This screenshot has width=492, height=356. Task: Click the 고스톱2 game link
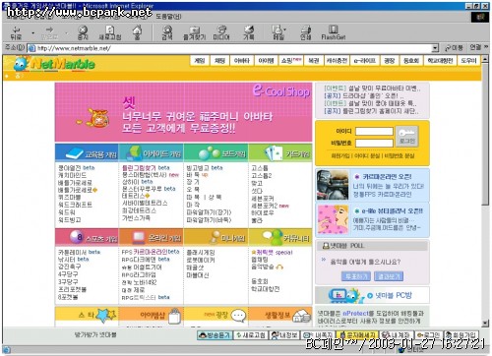coord(262,175)
